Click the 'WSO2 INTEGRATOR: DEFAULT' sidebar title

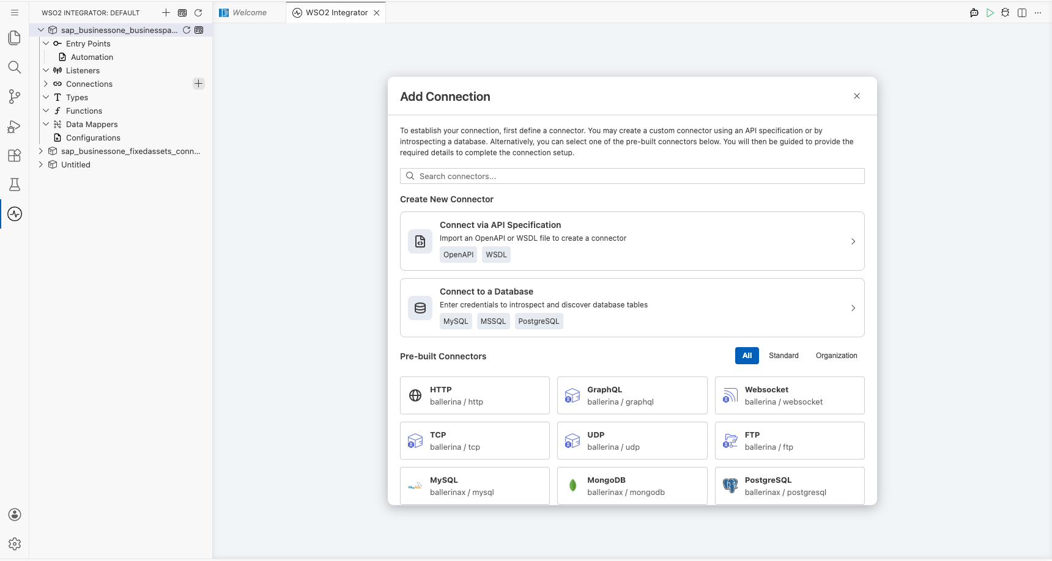pos(91,13)
